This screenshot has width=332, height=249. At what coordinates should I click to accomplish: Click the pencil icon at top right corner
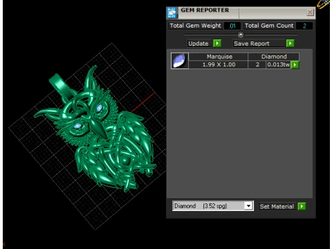coord(323,4)
